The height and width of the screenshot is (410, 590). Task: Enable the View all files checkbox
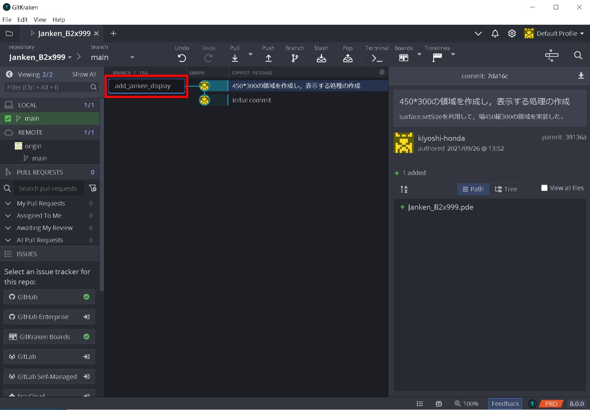[544, 188]
